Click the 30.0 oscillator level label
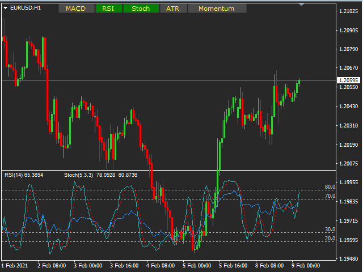The height and width of the screenshot is (272, 363). [x=330, y=229]
